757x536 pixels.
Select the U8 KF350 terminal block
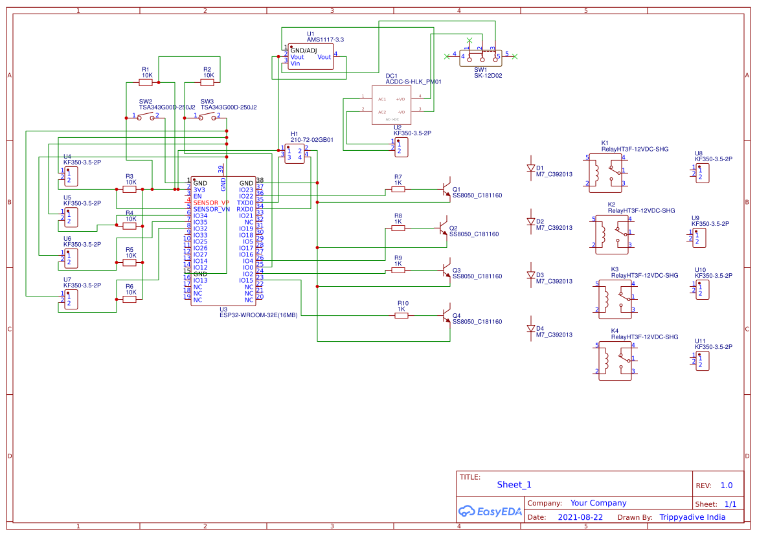pyautogui.click(x=703, y=173)
